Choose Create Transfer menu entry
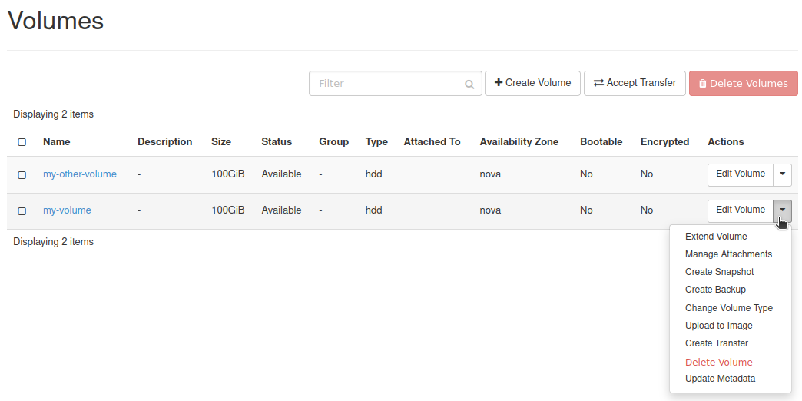Screen dimensions: 802x401 click(x=717, y=343)
